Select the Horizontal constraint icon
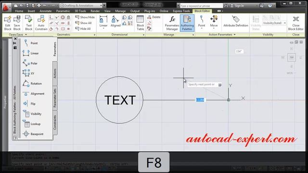 click(63, 23)
